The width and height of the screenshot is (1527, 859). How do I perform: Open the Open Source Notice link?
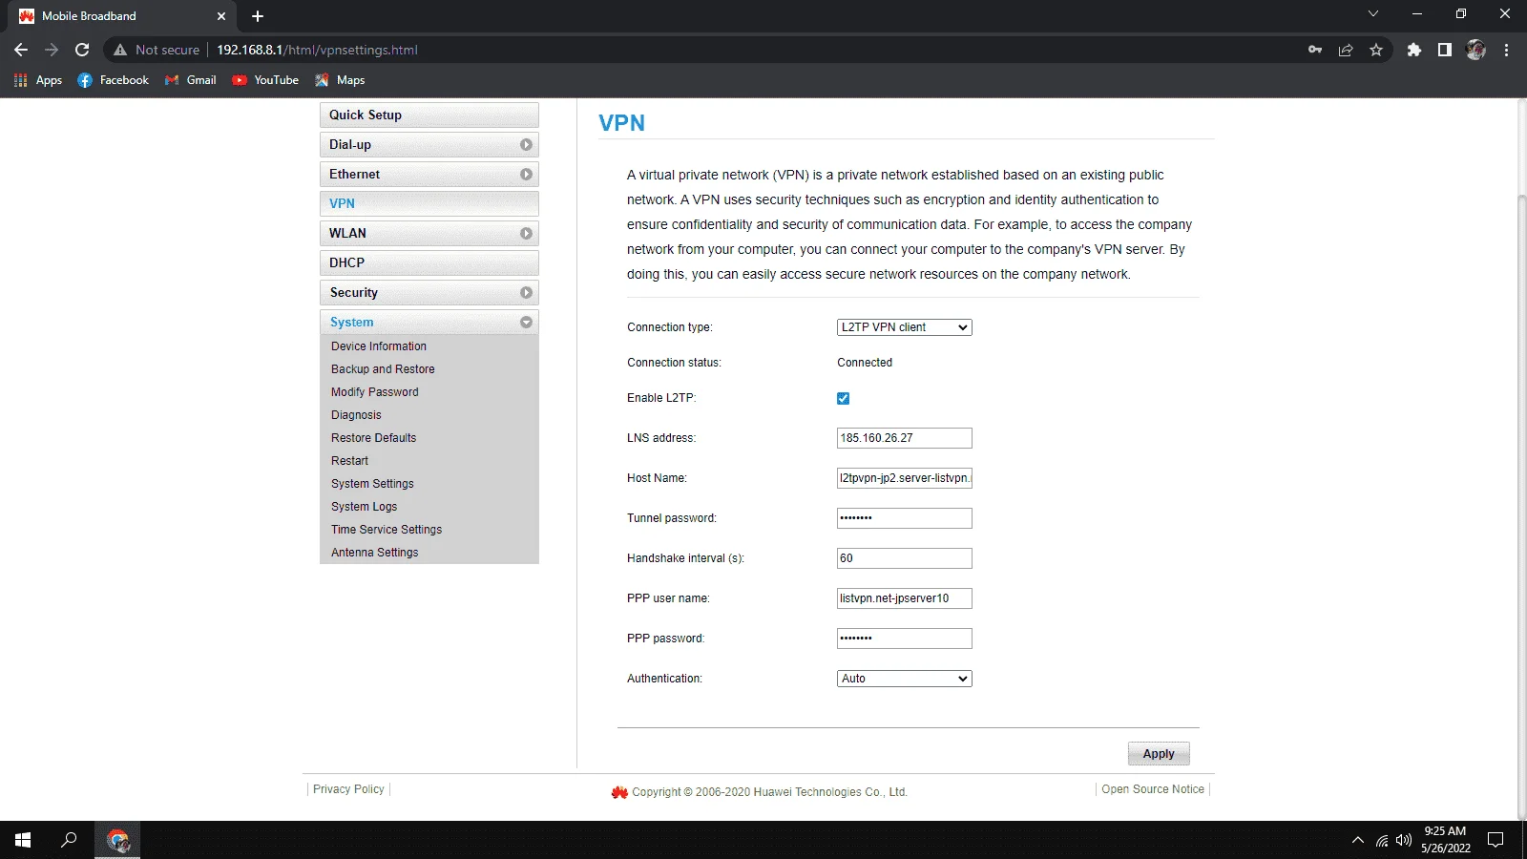[x=1153, y=789]
